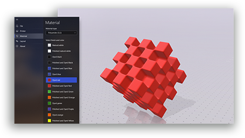Click the red 3D cube model
Viewport: 245px width, 138px height.
tap(143, 77)
